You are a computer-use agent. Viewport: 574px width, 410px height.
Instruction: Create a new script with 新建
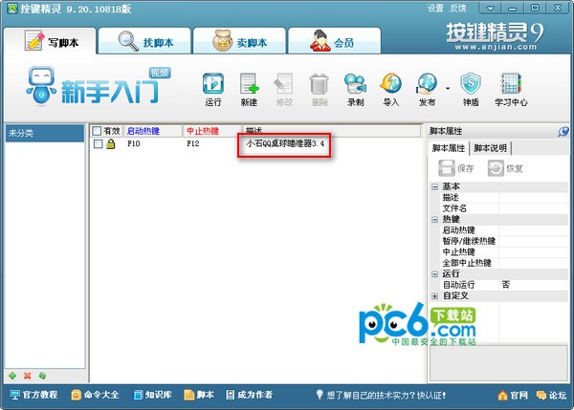coord(249,90)
